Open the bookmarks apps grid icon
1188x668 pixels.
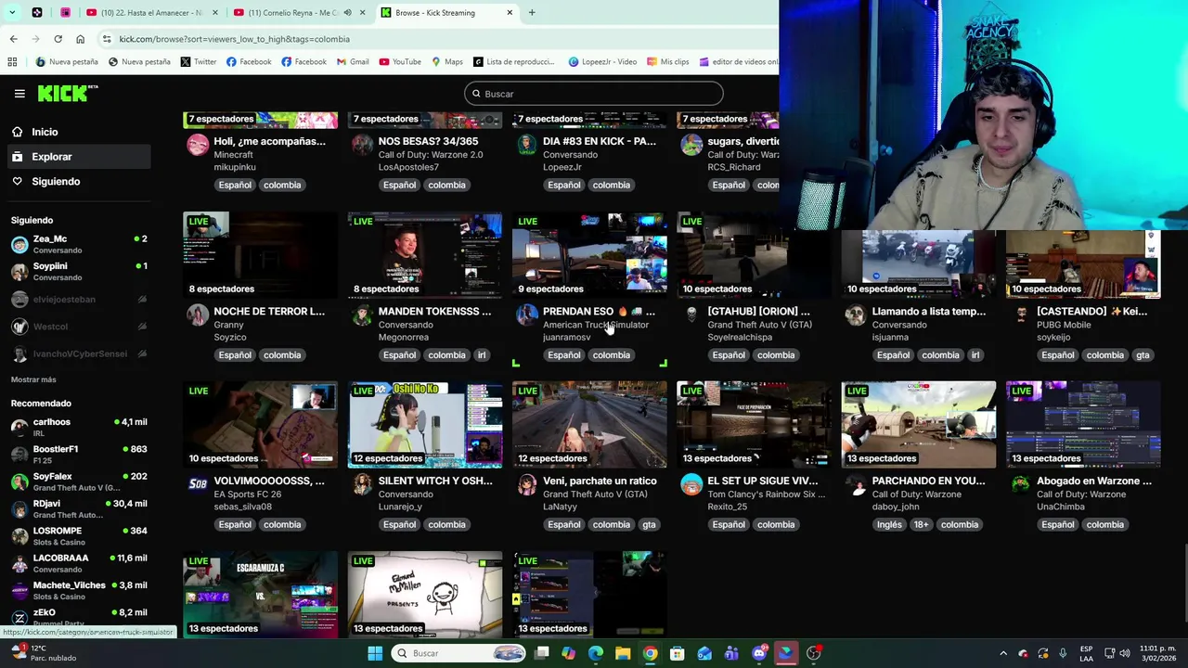[x=12, y=62]
